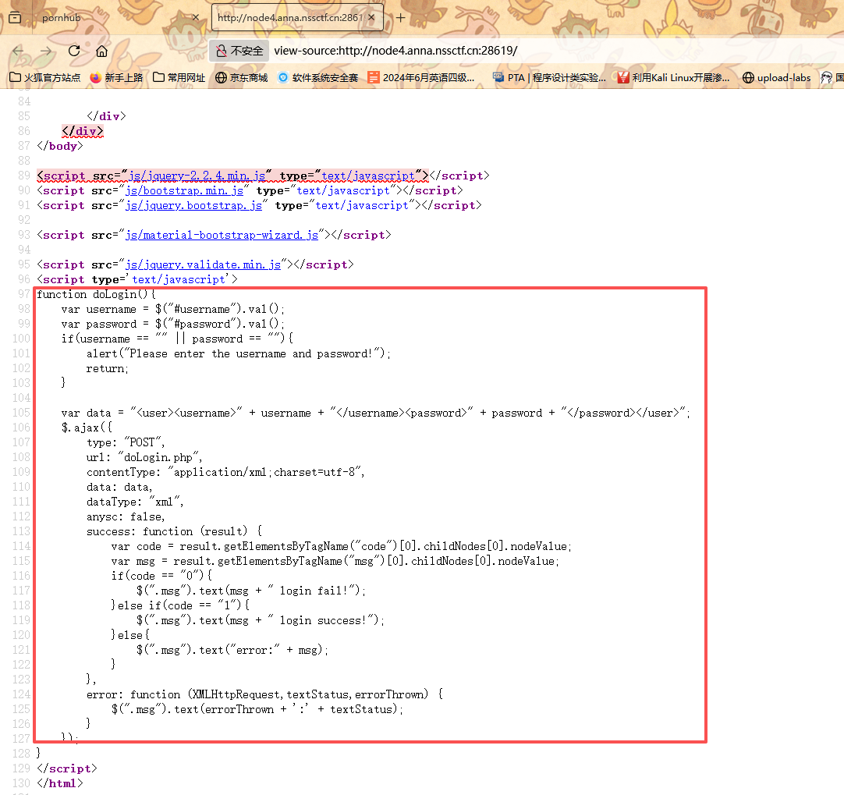844x795 pixels.
Task: Reload the current page
Action: point(74,51)
